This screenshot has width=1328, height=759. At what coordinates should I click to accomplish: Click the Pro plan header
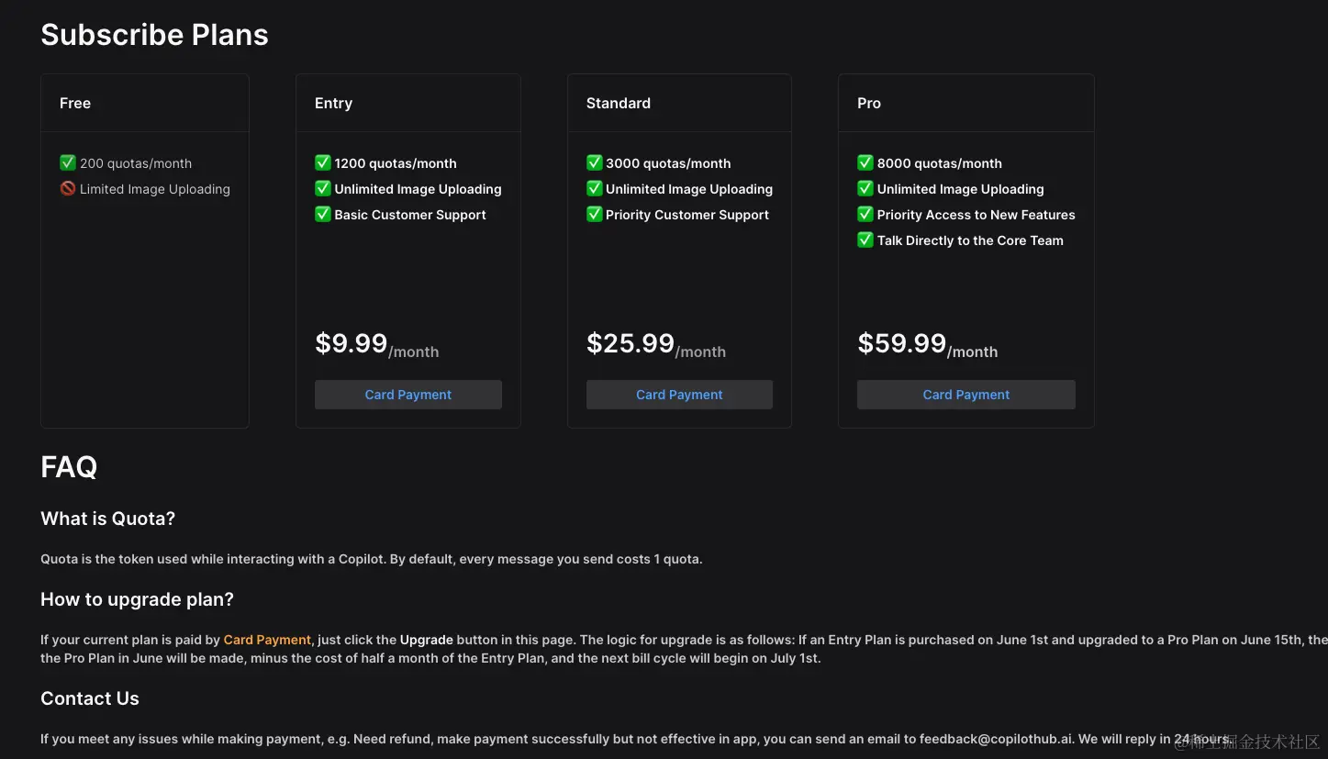[x=869, y=104]
